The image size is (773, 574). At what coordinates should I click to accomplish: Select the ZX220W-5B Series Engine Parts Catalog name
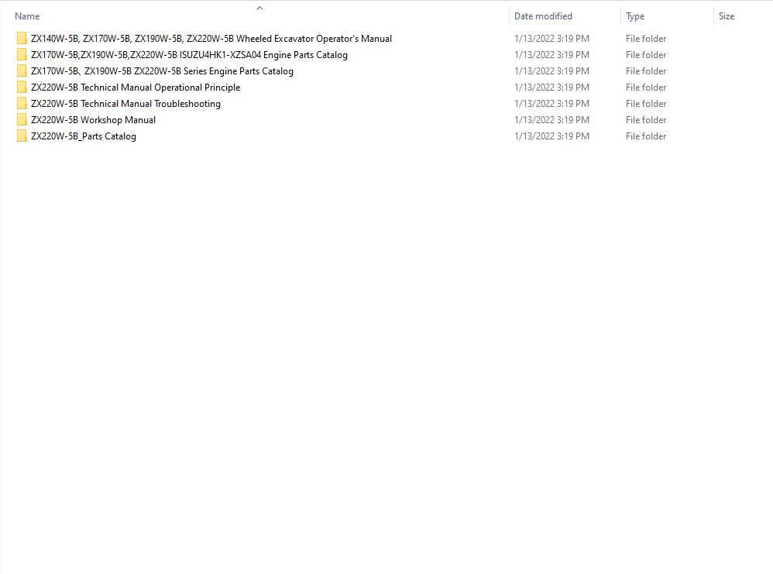[162, 71]
